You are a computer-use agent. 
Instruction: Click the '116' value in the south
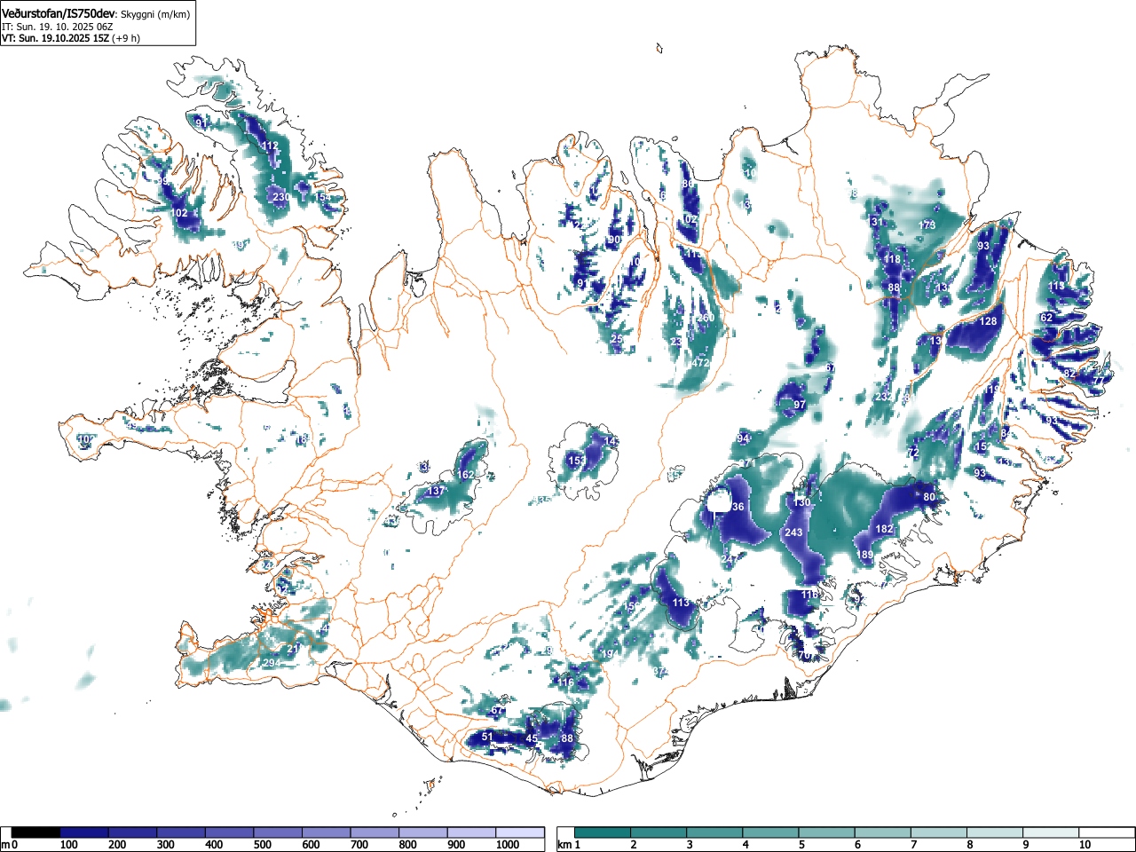(565, 682)
